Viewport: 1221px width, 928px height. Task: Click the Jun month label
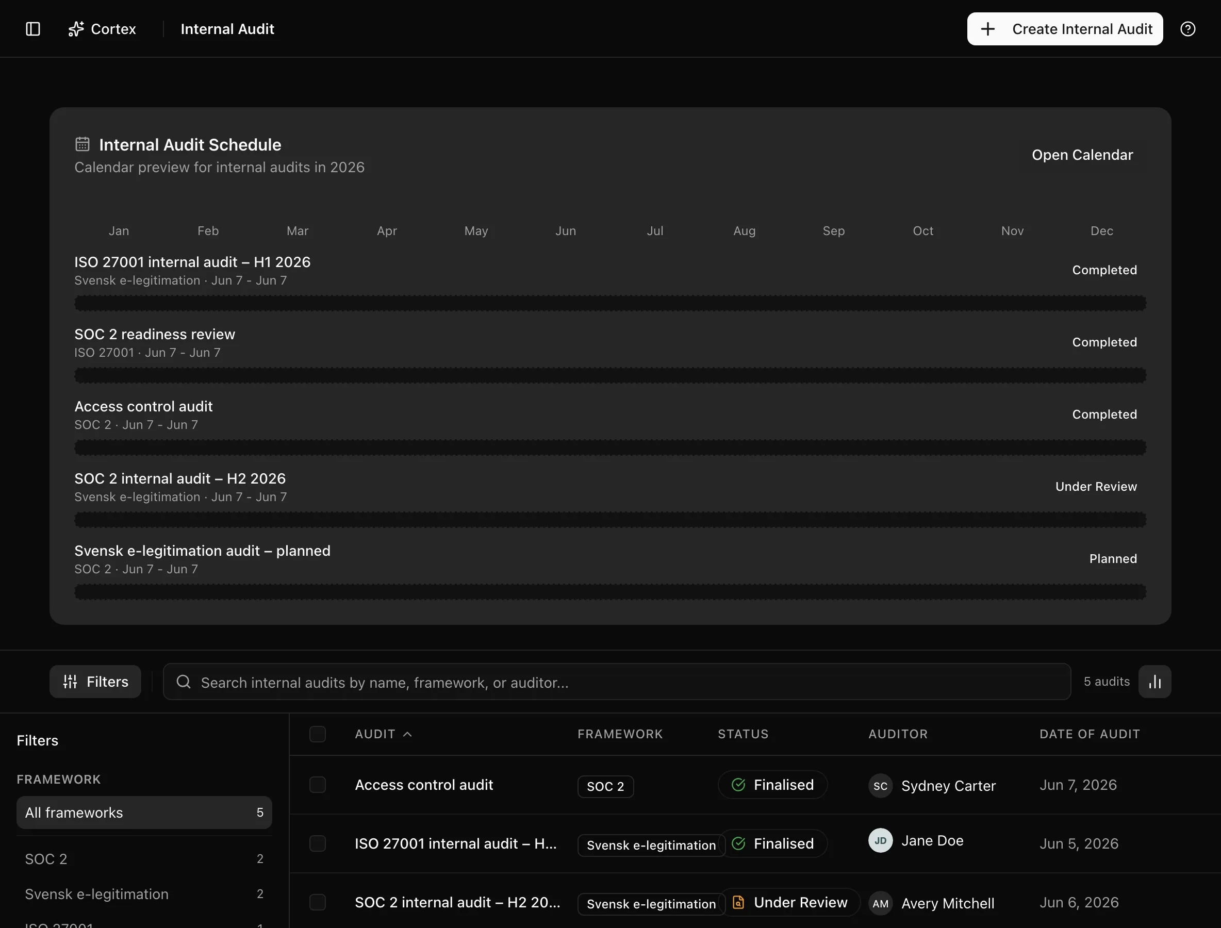click(565, 231)
